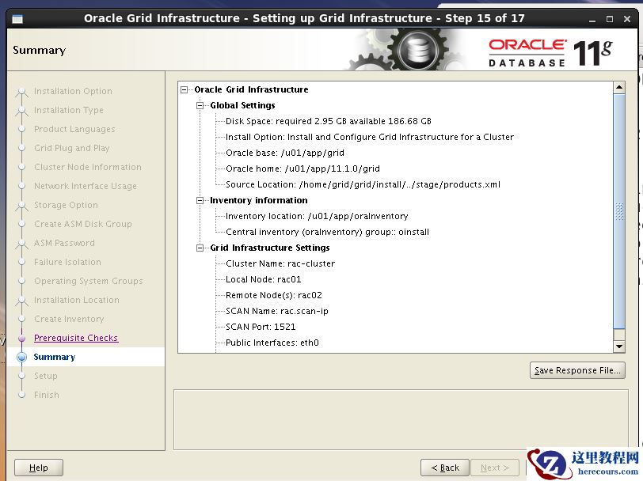
Task: Select the Failure Isolation step
Action: tap(67, 262)
